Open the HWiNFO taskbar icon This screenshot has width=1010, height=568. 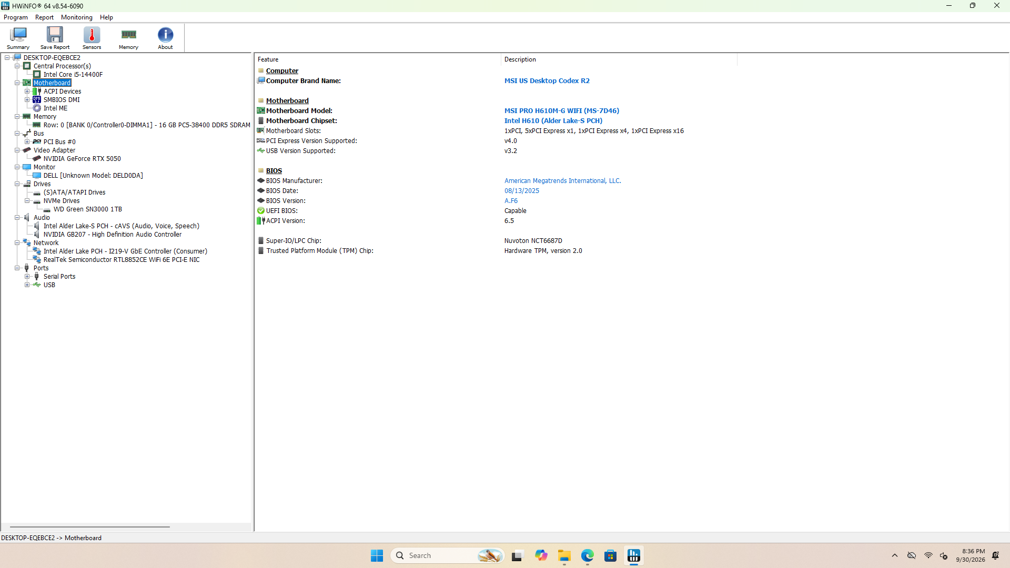634,555
